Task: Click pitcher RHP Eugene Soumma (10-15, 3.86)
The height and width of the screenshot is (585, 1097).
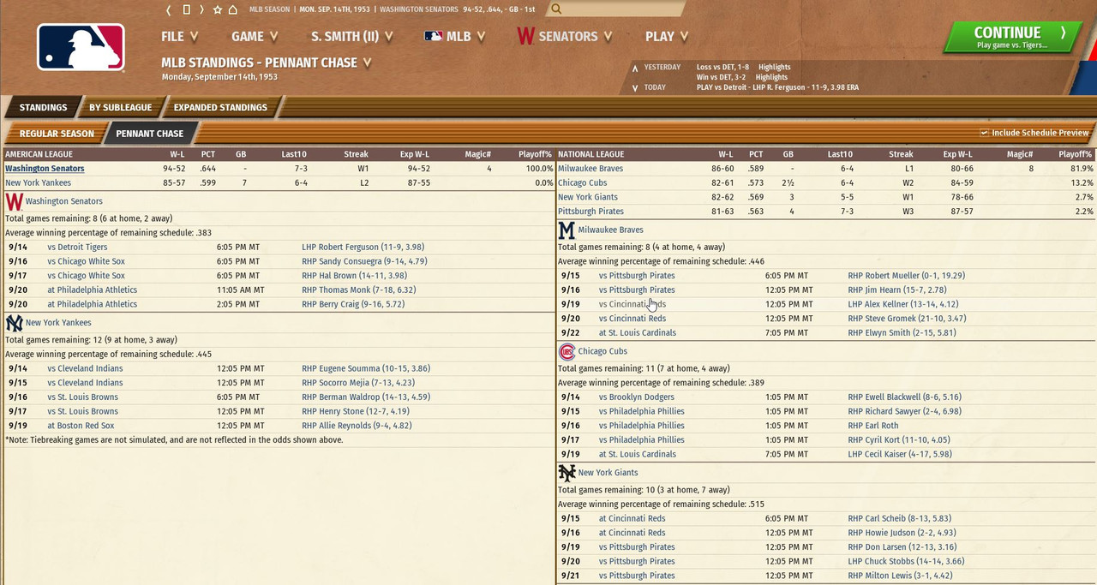Action: click(x=366, y=369)
